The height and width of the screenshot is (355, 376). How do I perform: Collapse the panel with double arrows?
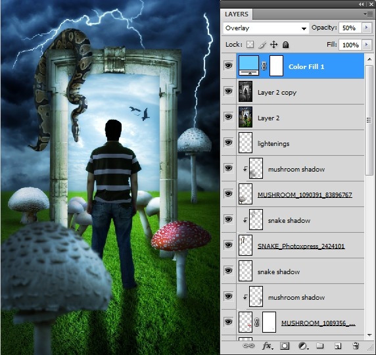362,5
